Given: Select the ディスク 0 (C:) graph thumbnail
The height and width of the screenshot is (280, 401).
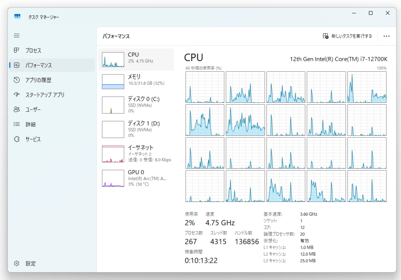Looking at the screenshot, I should coord(113,105).
